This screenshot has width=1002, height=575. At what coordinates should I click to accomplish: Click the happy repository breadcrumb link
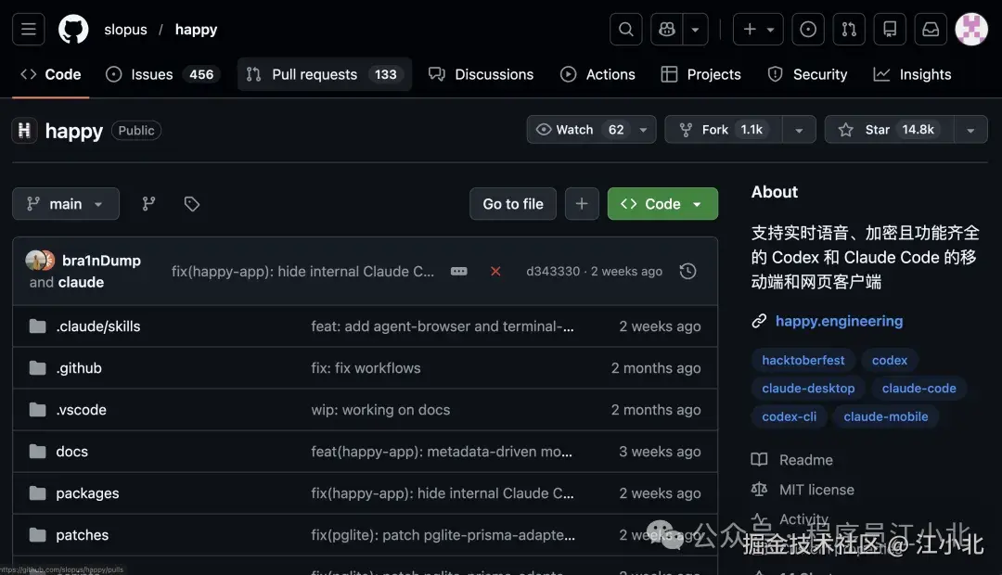pyautogui.click(x=196, y=30)
